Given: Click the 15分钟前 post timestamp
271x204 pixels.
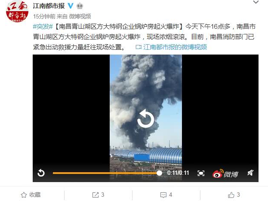Looking at the screenshot, I should (44, 16).
